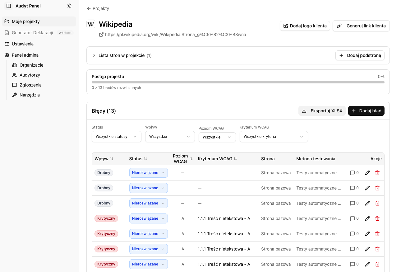Open comments for the third Krytyczny row
The height and width of the screenshot is (272, 401).
354,249
